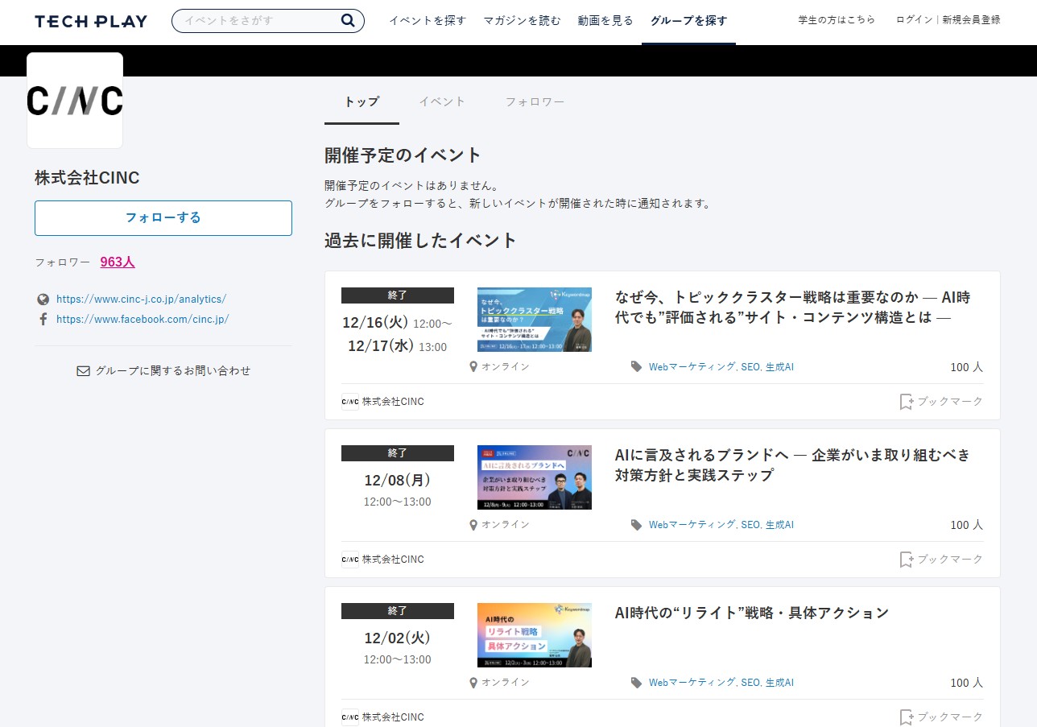Open イベントを探す in the top navigation
The image size is (1037, 727).
428,20
